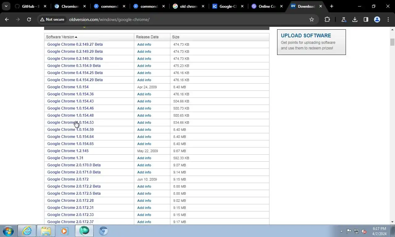Open Action Center flag icon
This screenshot has height=237, width=395.
point(349,231)
